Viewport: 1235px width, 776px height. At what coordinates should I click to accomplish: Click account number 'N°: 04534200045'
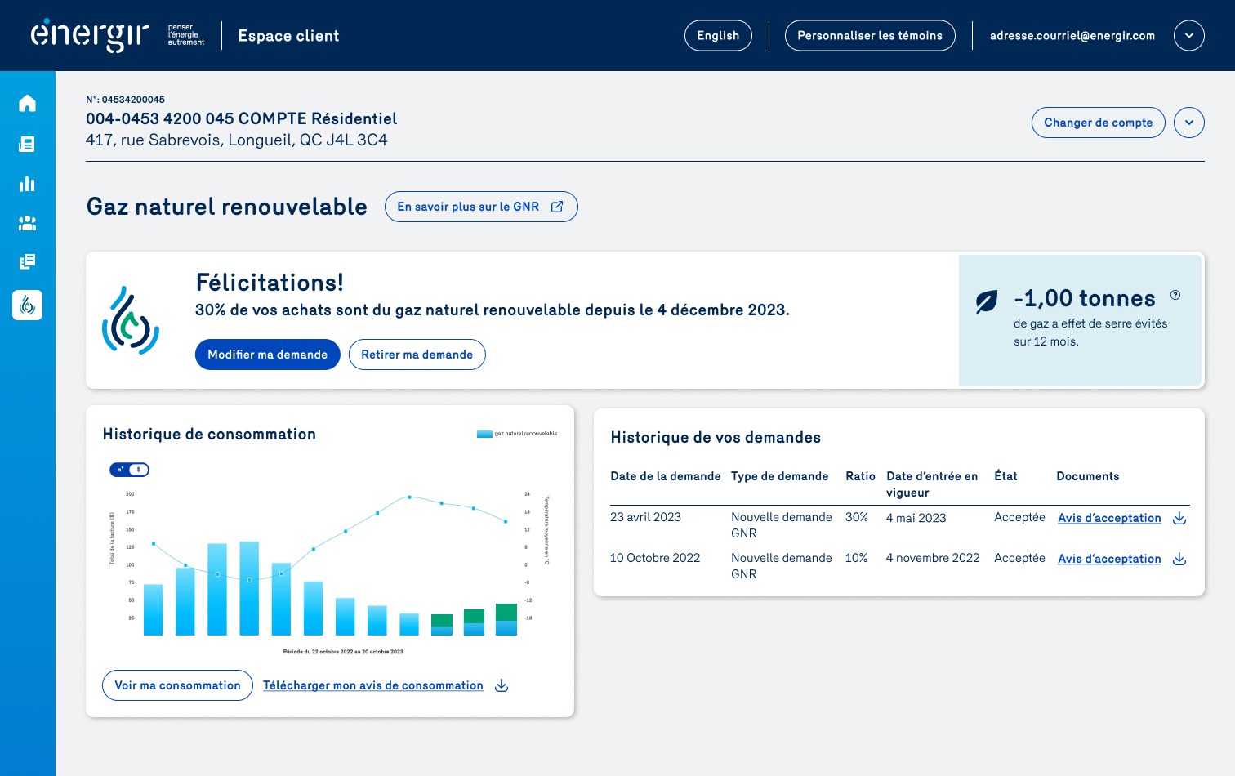point(125,100)
